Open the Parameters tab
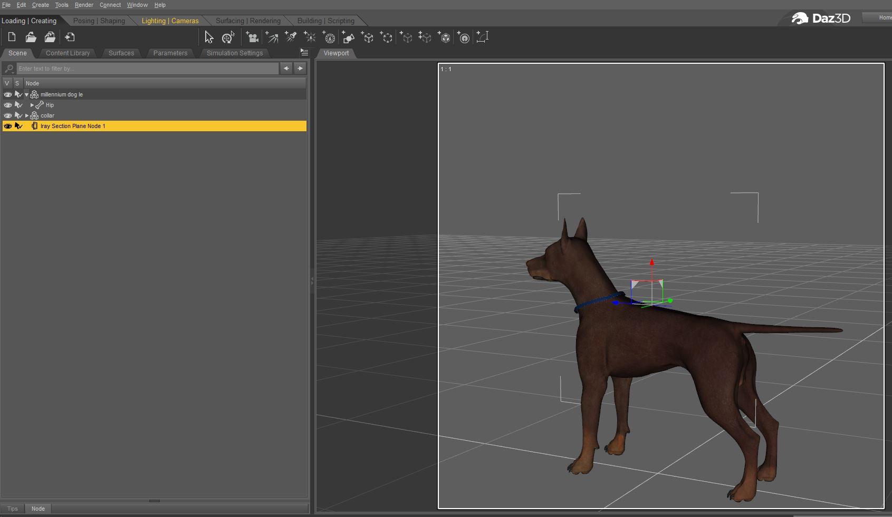The image size is (892, 517). [170, 53]
